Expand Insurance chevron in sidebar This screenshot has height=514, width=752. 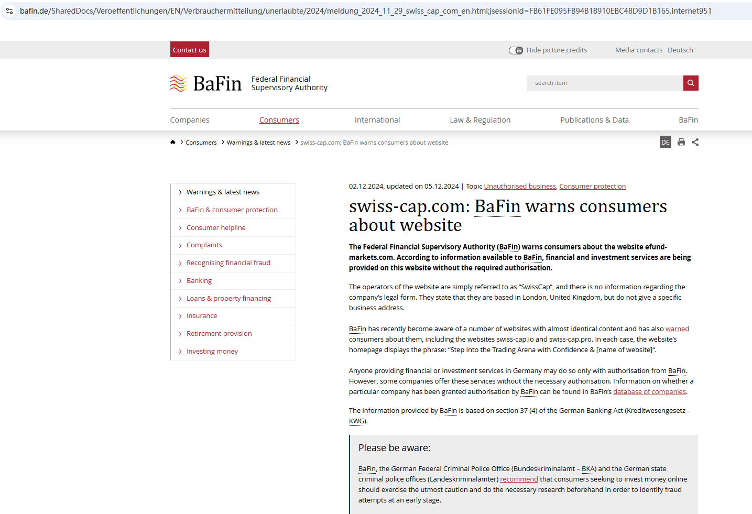(x=180, y=316)
